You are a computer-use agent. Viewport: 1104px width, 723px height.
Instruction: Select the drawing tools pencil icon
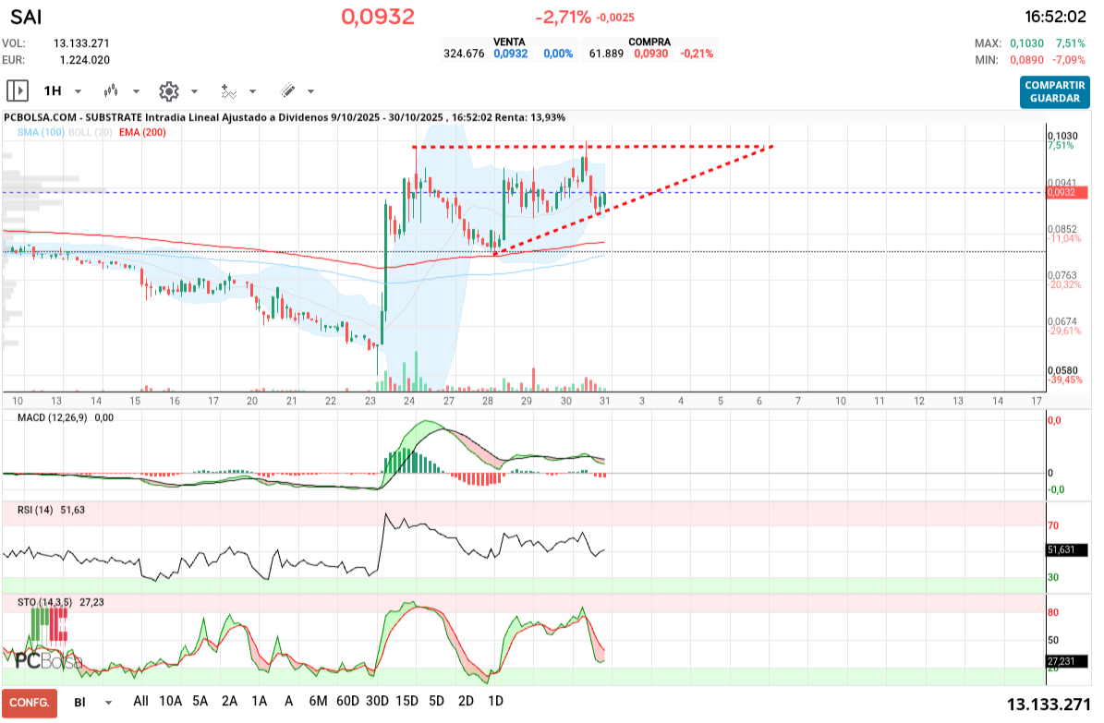click(288, 90)
